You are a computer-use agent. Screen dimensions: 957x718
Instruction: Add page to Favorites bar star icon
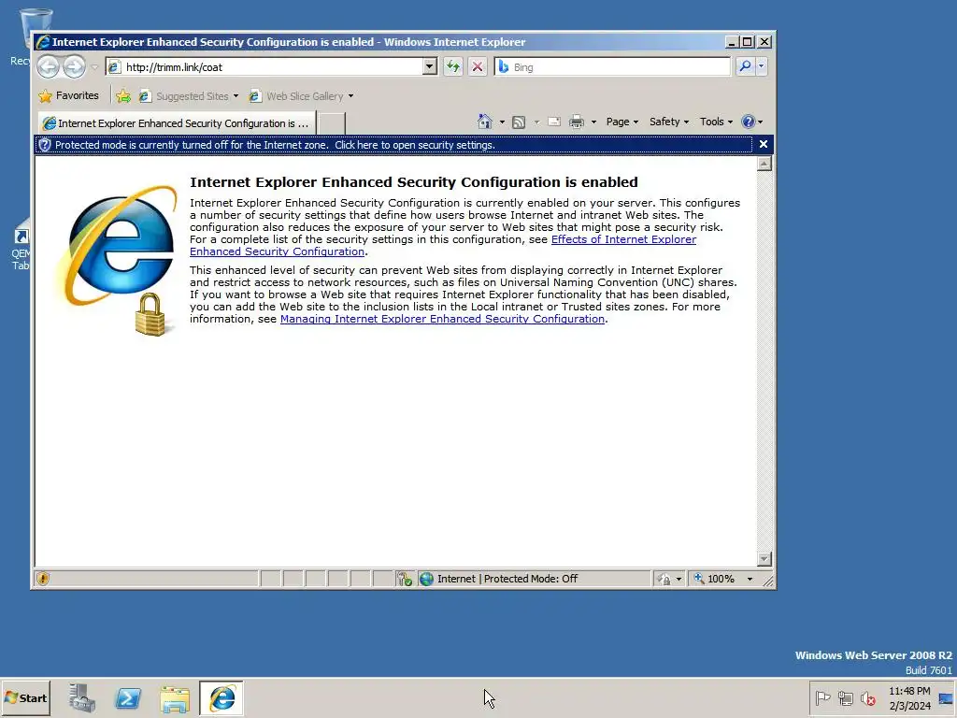coord(123,96)
